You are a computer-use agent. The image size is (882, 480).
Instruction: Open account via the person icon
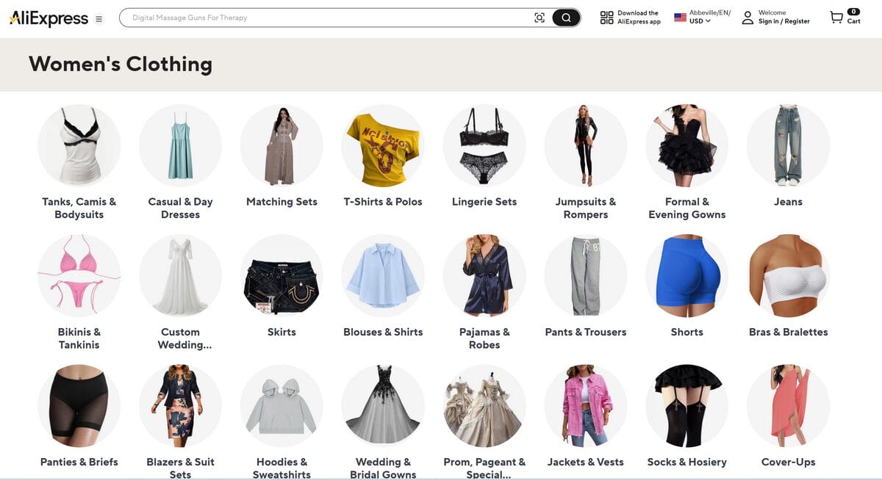[747, 18]
